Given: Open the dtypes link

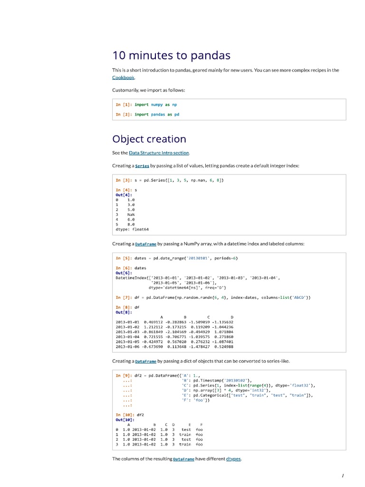Looking at the screenshot, I should [233, 459].
